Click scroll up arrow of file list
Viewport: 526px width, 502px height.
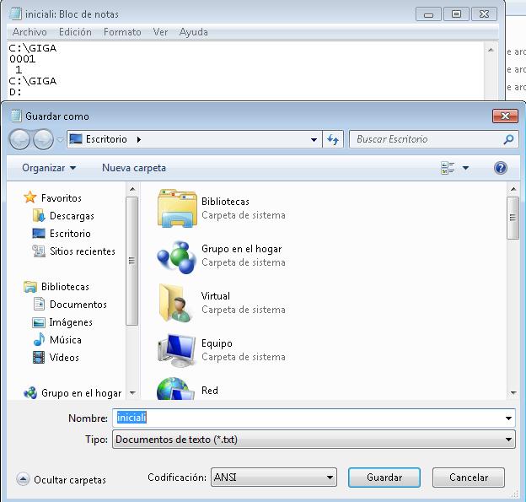click(513, 189)
